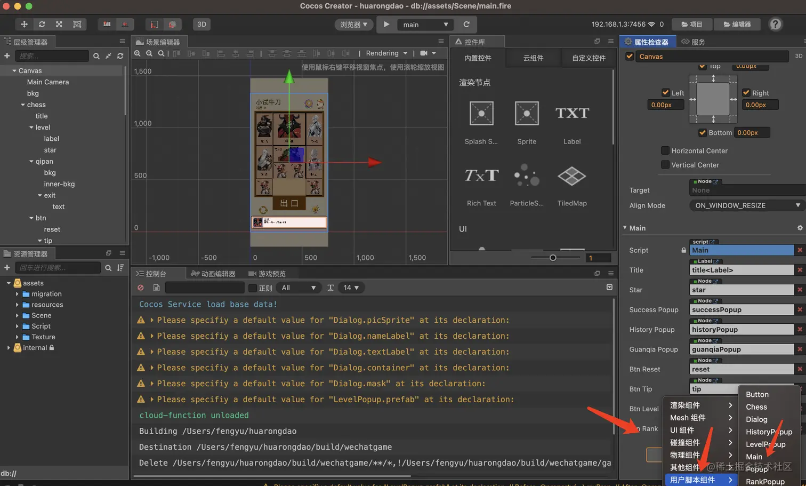Refresh the preview device
Viewport: 806px width, 486px height.
click(466, 24)
